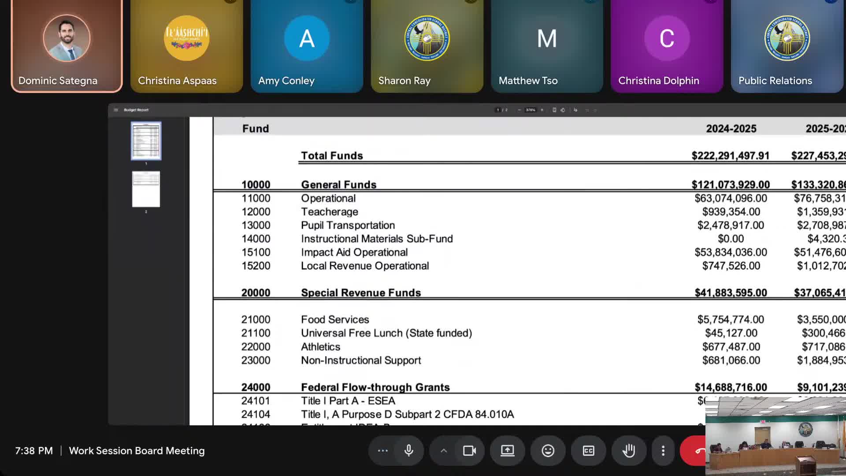Viewport: 846px width, 476px height.
Task: Zoom out the PDF document
Action: click(519, 110)
